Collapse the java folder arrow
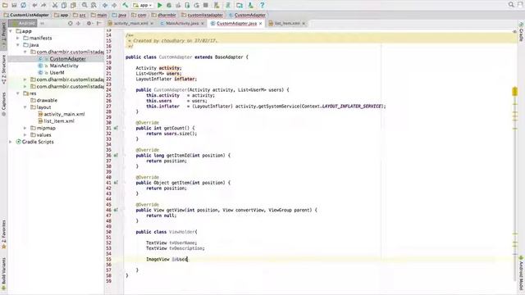The image size is (525, 295). point(18,45)
